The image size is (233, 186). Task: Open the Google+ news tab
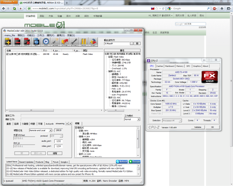[x=64, y=162]
